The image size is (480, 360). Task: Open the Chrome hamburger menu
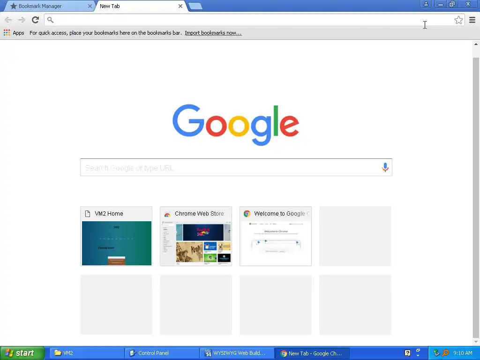click(472, 20)
